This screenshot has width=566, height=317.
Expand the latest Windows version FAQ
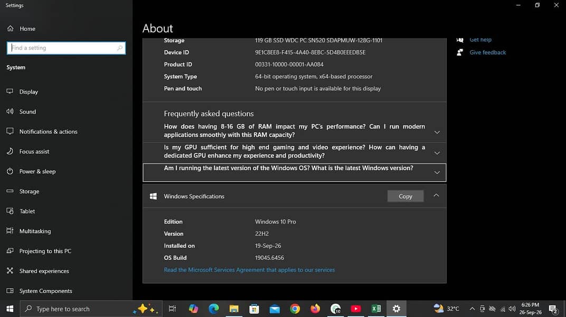tap(295, 173)
